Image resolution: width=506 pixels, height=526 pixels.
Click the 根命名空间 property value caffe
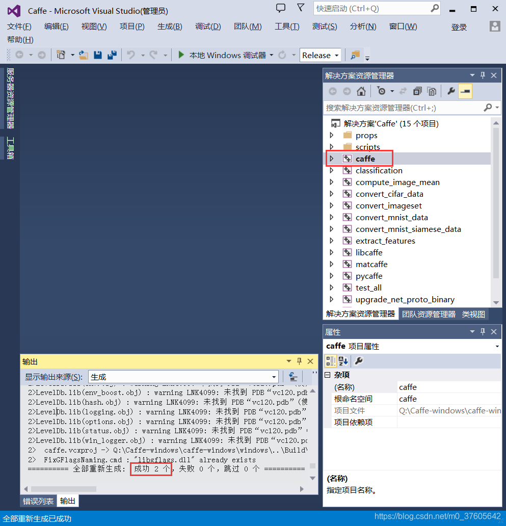(449, 399)
